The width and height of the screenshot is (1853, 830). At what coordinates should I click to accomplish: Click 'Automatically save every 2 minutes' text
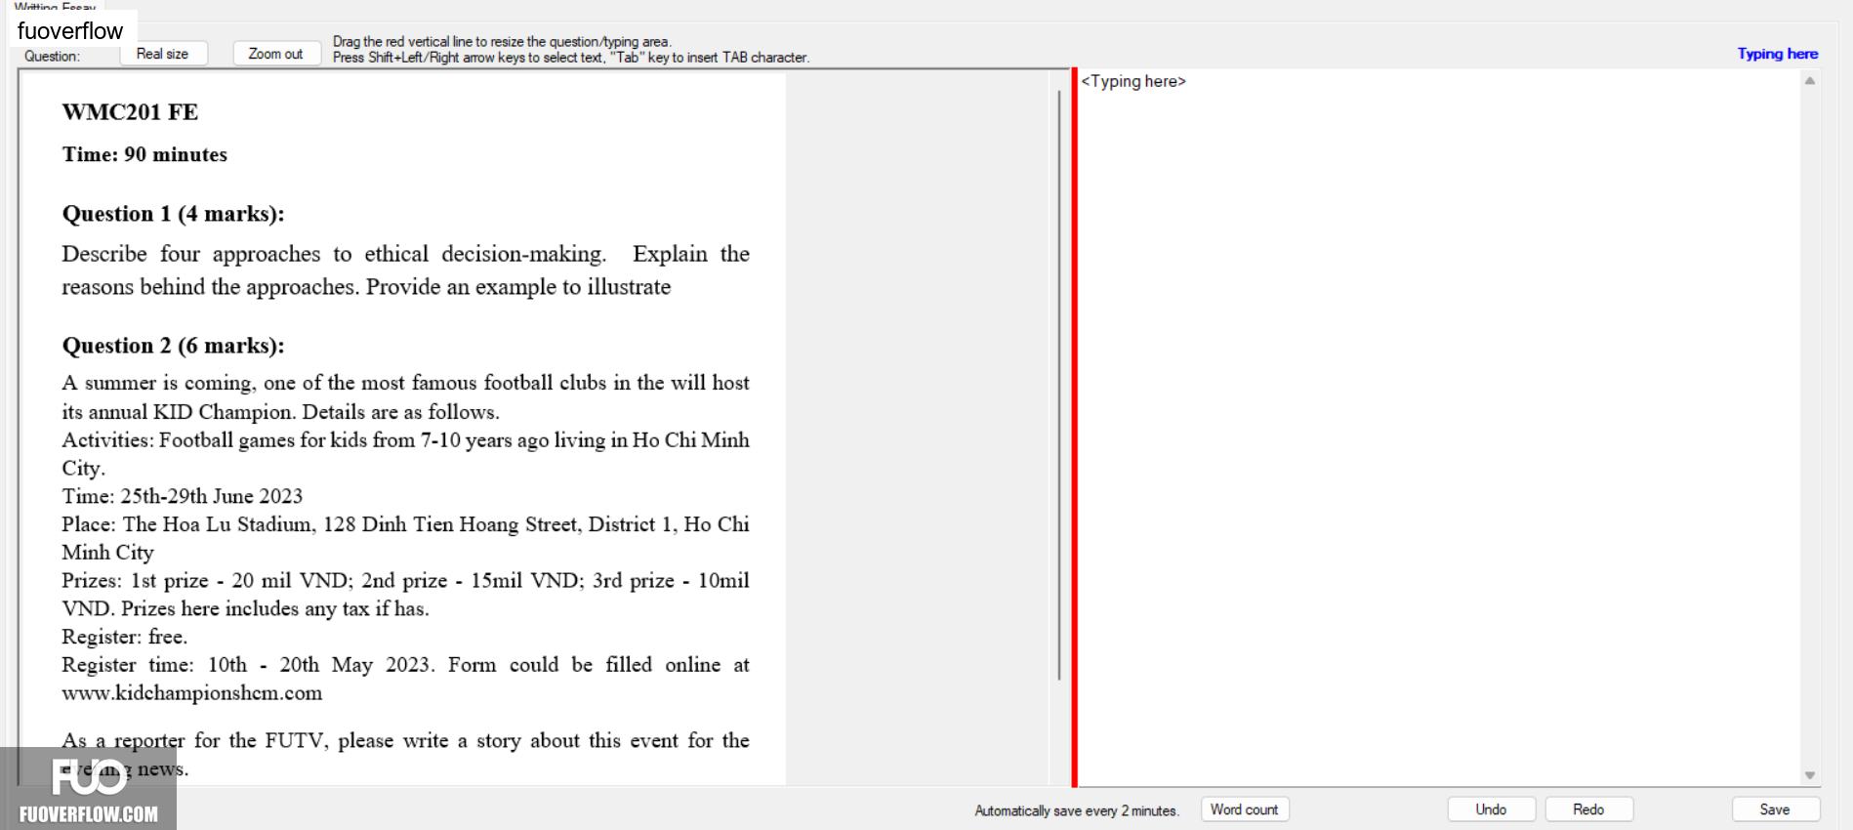click(1077, 810)
